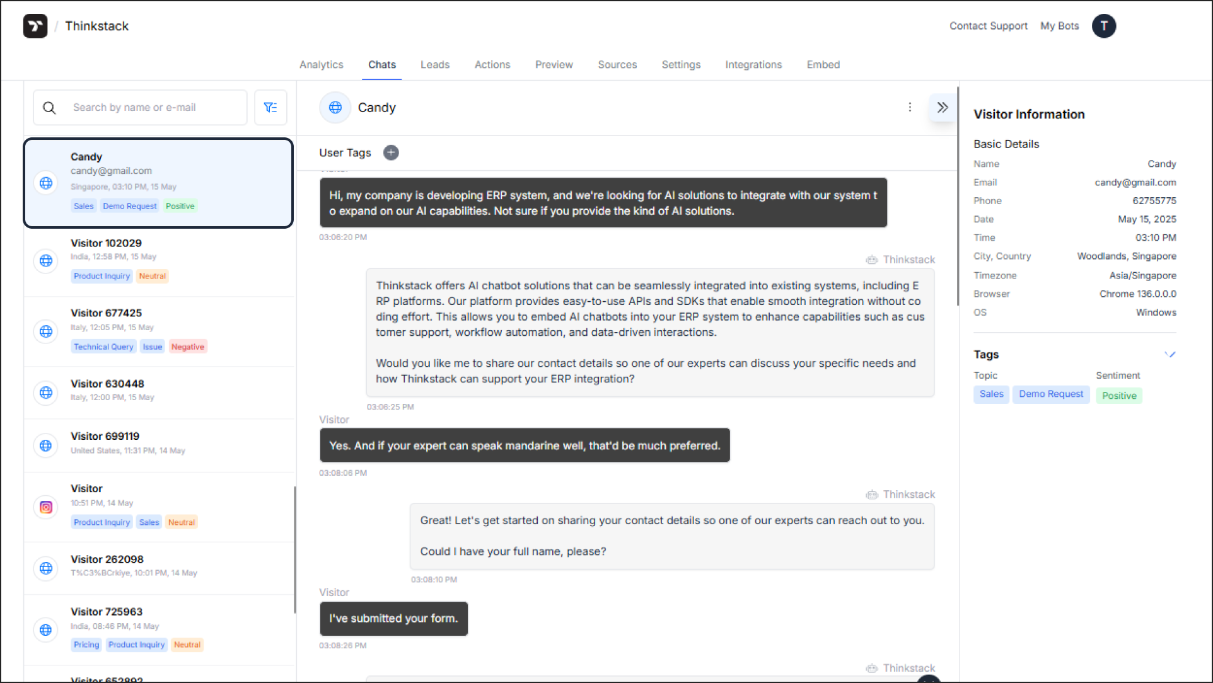The width and height of the screenshot is (1213, 683).
Task: Collapse the Tags section chevron
Action: [1170, 354]
